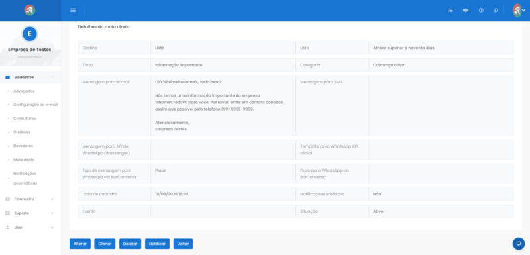Open Mala direta menu item
Viewport: 530px width, 255px height.
tap(24, 160)
